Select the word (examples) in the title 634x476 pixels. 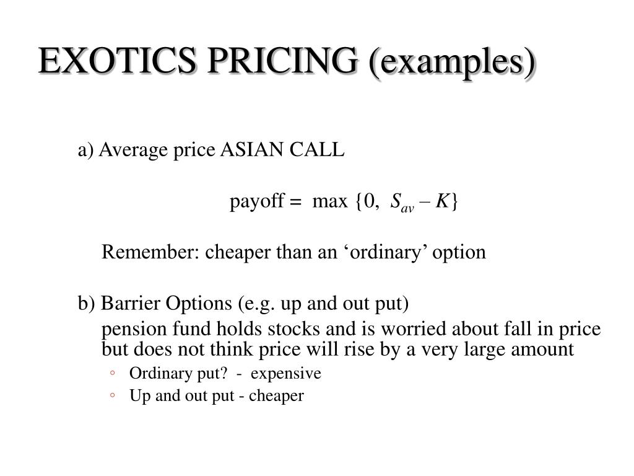click(x=452, y=62)
